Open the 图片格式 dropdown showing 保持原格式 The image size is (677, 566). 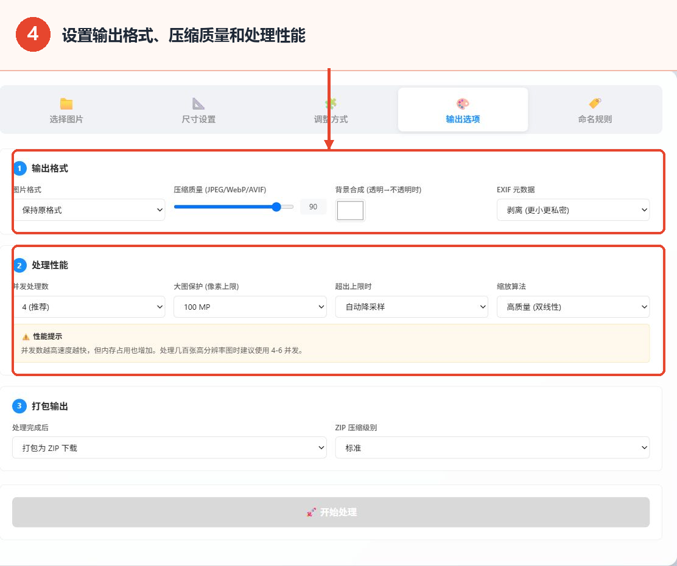pos(88,210)
